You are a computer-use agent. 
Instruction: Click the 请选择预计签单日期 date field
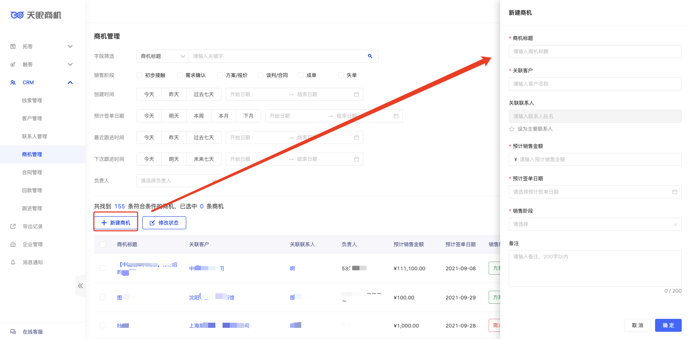coord(595,192)
